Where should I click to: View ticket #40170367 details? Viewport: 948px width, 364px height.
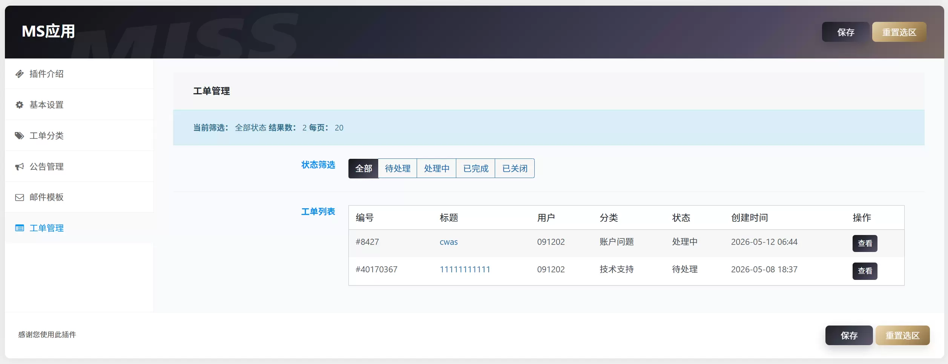(x=865, y=271)
